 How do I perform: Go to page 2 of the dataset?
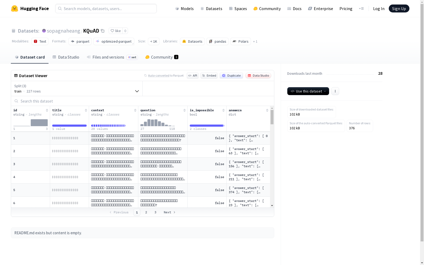click(x=146, y=212)
